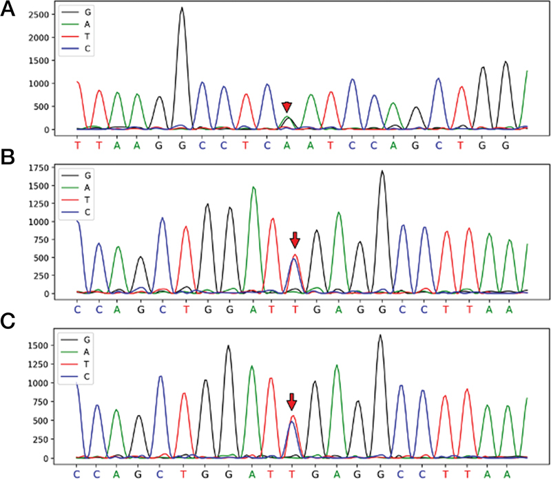The image size is (551, 479).
Task: Click the black G legend line in panel A
Action: click(x=70, y=13)
